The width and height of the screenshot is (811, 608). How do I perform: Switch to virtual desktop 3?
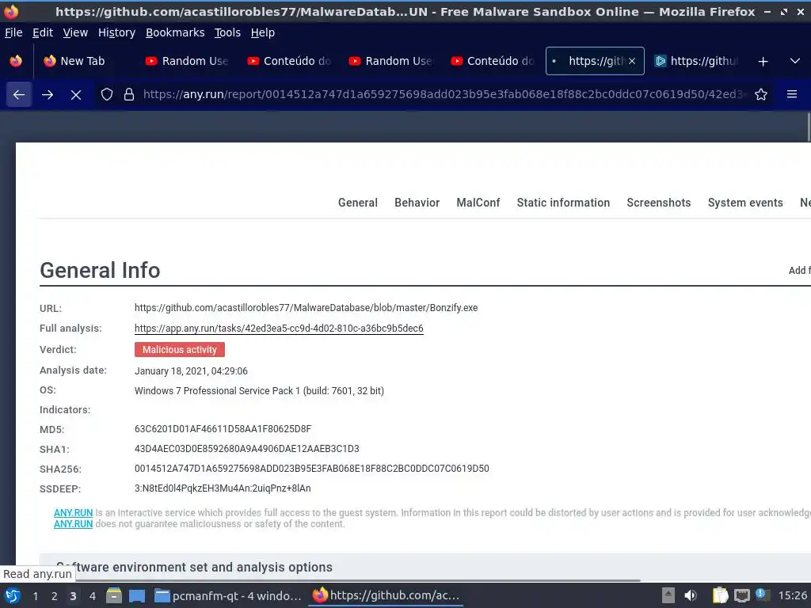[73, 596]
